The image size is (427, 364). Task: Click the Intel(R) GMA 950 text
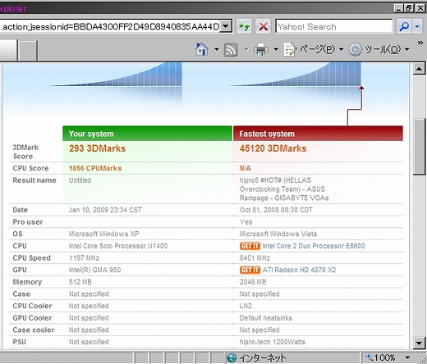[x=94, y=270]
